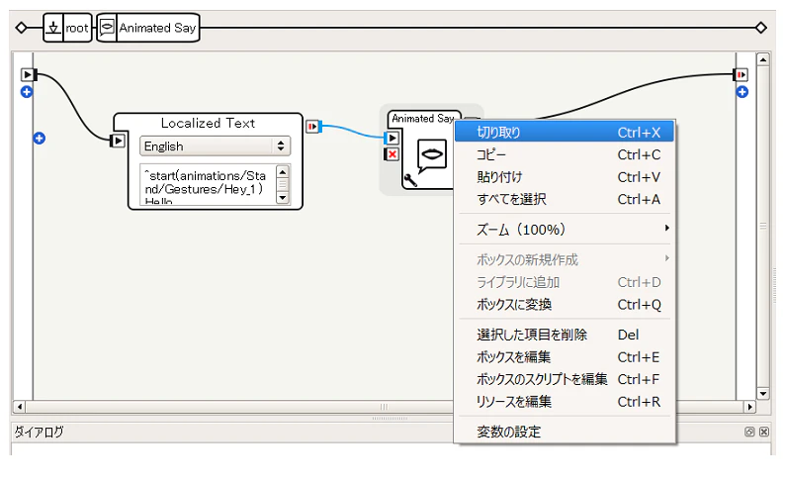Click the Localized Text play input port
The height and width of the screenshot is (484, 785).
point(117,141)
